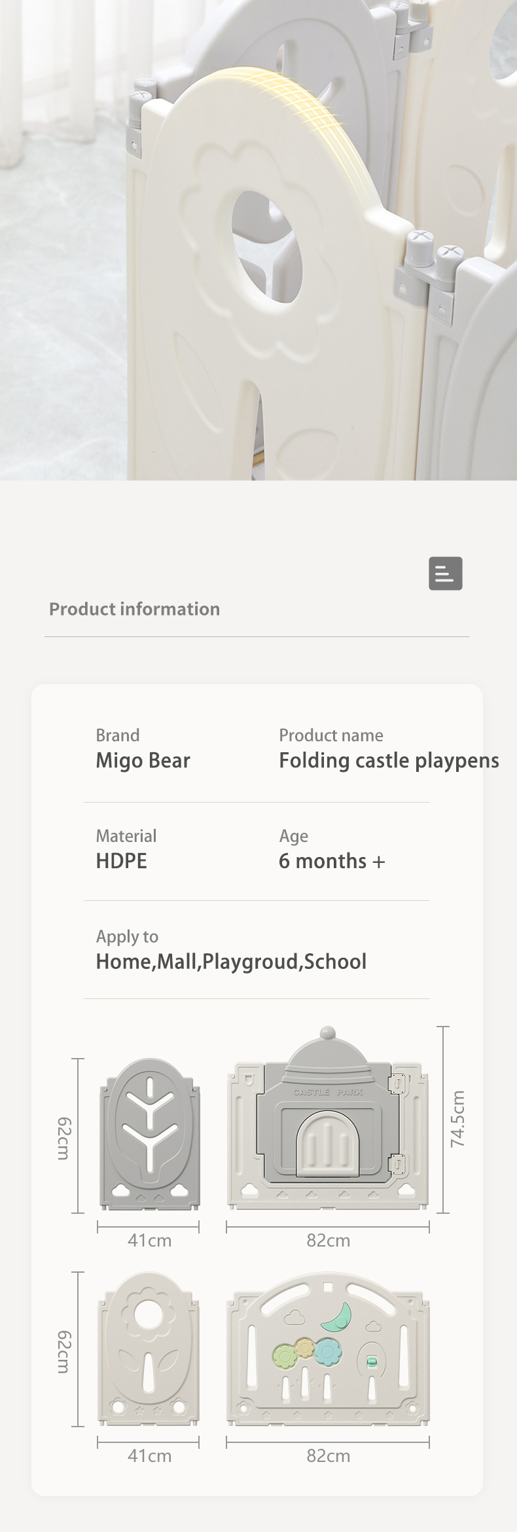Click the small green knob on activity panel
Viewport: 517px width, 1532px height.
point(372,1362)
